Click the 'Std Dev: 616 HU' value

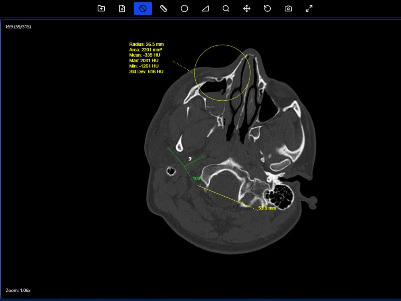coord(146,72)
